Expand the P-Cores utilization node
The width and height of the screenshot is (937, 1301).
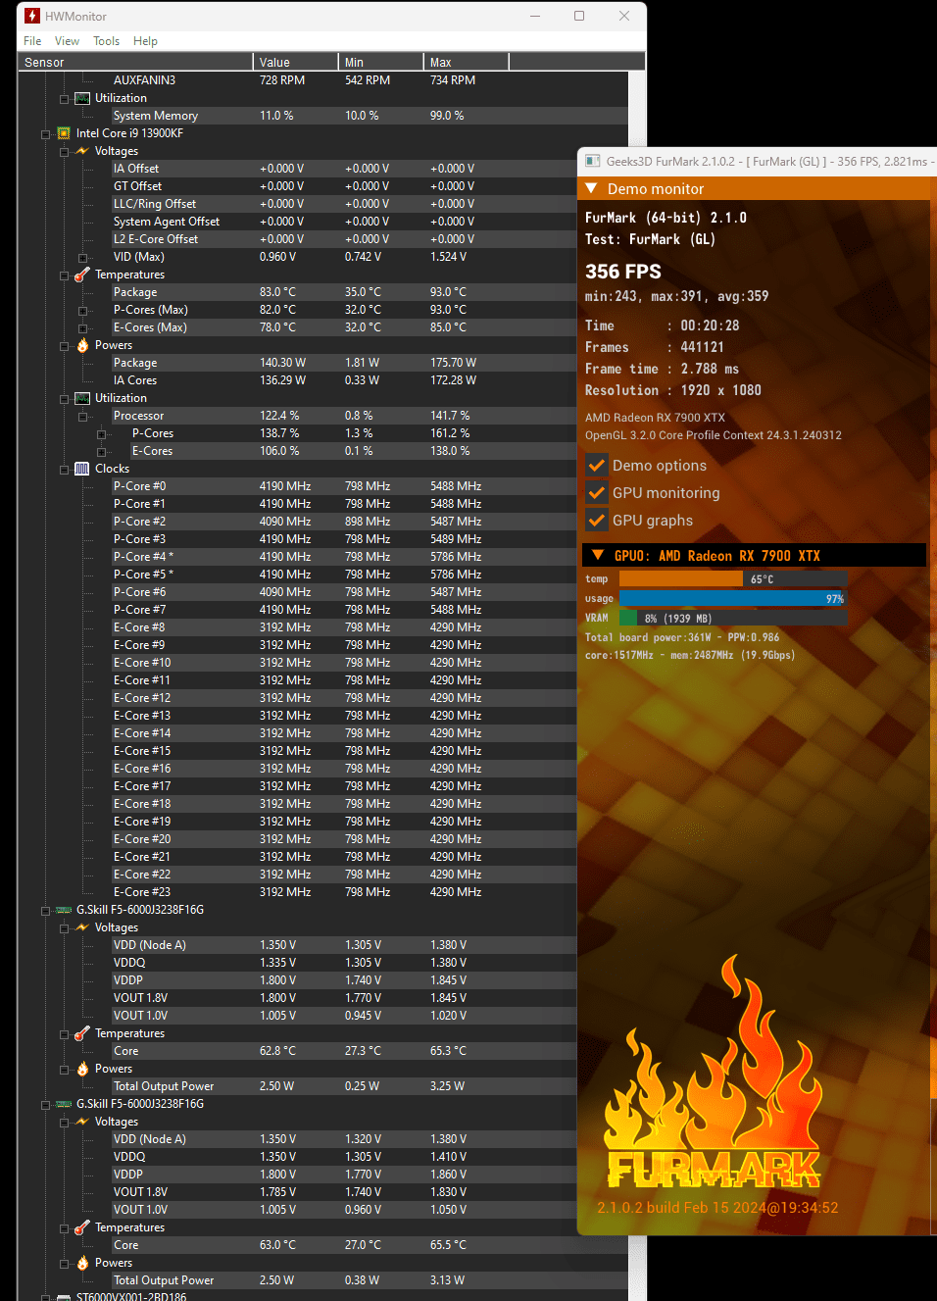point(102,434)
